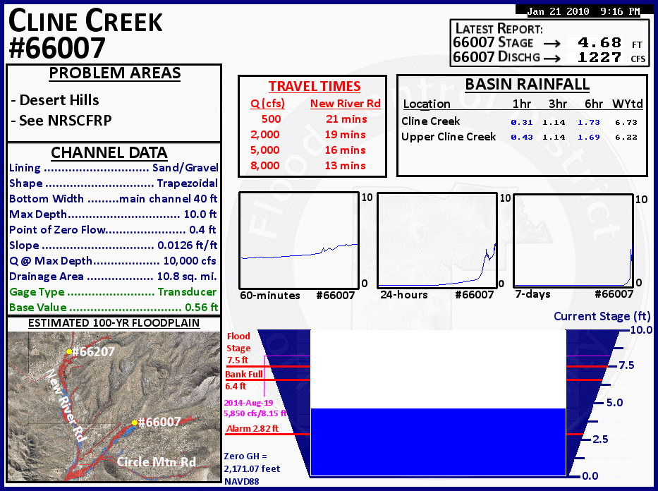Viewport: 658px width, 491px height.
Task: Click the Bank Full 6.4 ft marker label
Action: tap(244, 380)
